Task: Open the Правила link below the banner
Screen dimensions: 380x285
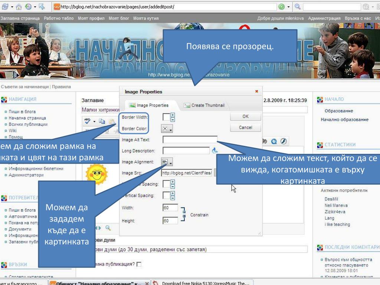Action: click(x=61, y=87)
